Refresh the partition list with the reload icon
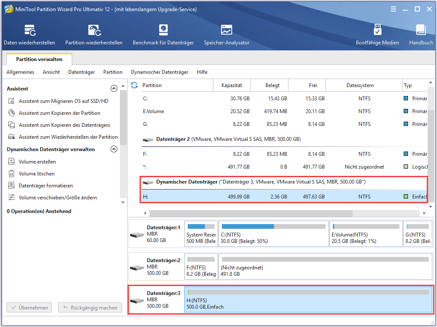The width and height of the screenshot is (437, 327). click(x=134, y=85)
